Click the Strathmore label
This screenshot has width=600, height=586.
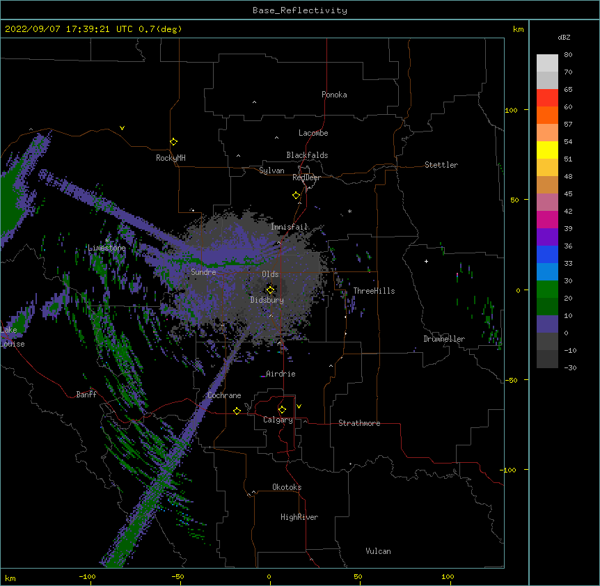359,423
